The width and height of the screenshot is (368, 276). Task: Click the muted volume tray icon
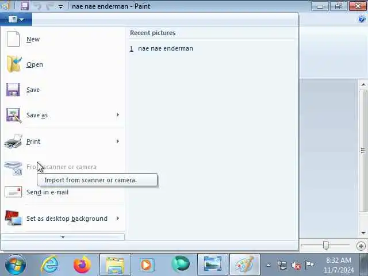(296, 266)
